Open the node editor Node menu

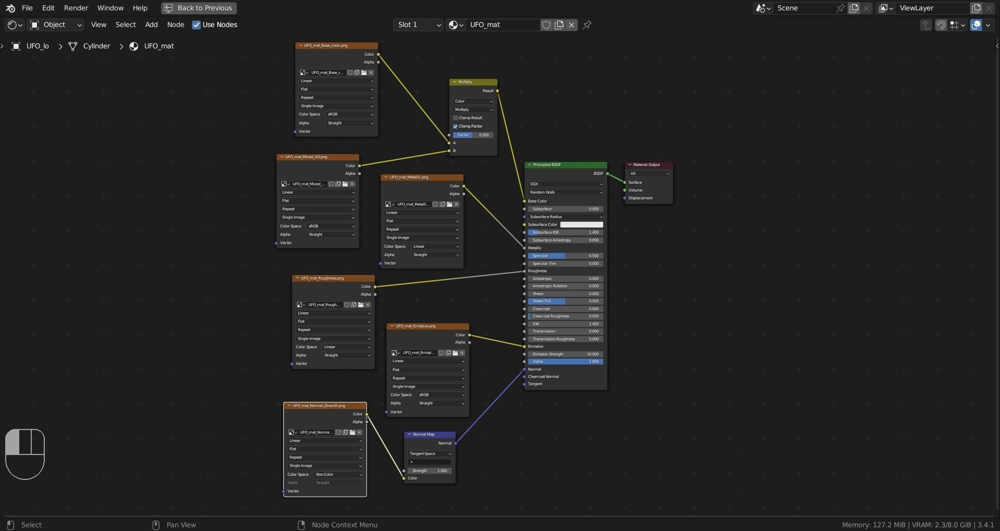[x=176, y=25]
